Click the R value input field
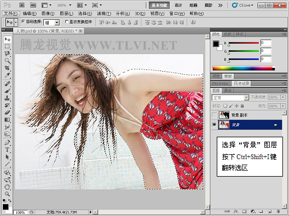289x216 pixels. click(x=266, y=43)
